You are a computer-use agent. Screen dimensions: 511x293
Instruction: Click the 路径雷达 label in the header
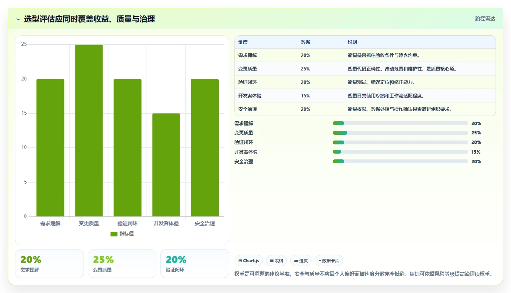[x=485, y=18]
